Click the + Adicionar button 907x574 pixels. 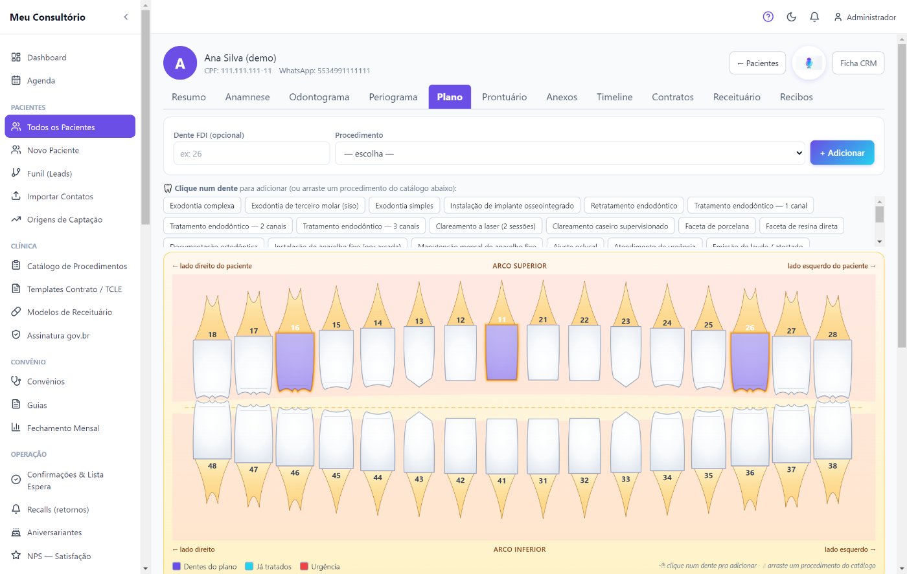[842, 153]
